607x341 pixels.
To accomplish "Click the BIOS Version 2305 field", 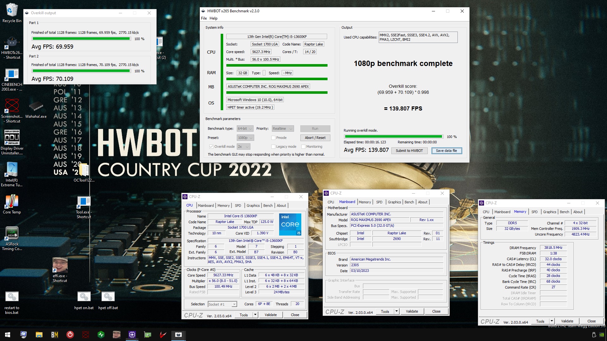I will 396,265.
